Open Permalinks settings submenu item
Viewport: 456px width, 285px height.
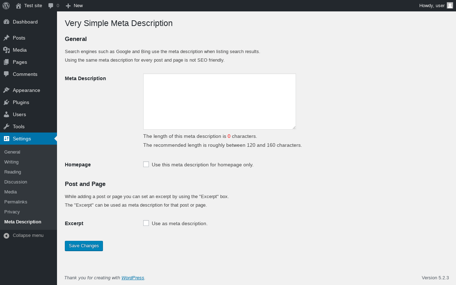click(16, 202)
